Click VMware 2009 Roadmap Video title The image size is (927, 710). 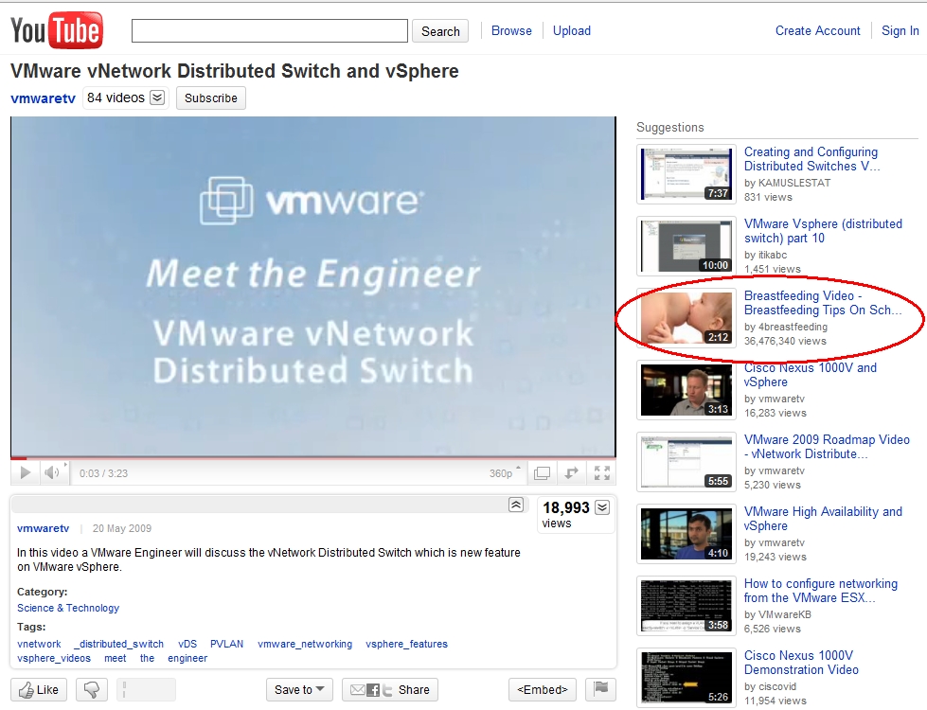pyautogui.click(x=827, y=447)
